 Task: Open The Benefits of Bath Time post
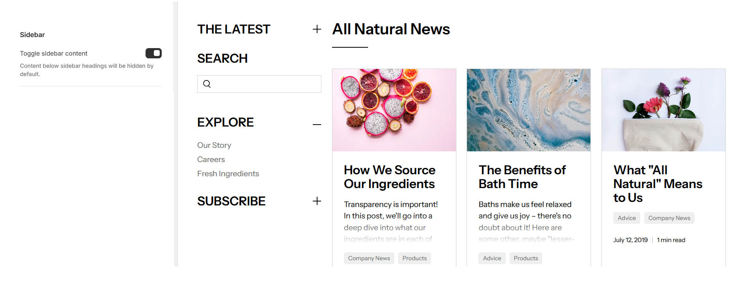tap(522, 177)
